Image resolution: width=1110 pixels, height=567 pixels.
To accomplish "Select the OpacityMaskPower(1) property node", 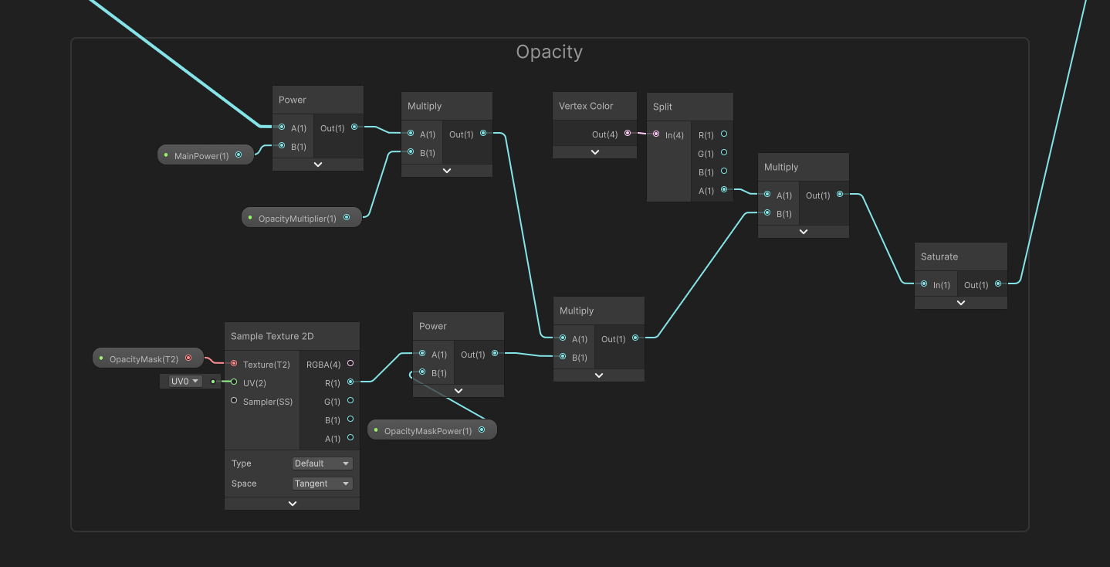I will [x=428, y=431].
